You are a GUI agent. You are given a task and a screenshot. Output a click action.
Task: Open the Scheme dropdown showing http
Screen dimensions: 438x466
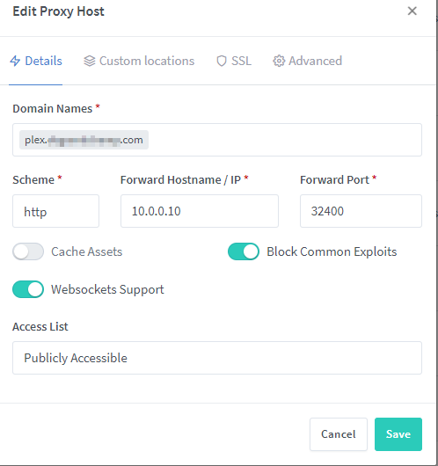pos(55,211)
